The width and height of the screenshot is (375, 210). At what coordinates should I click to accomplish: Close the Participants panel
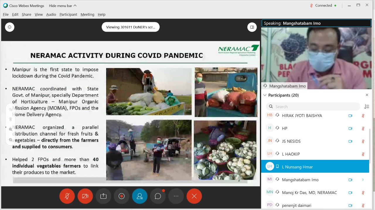367,95
